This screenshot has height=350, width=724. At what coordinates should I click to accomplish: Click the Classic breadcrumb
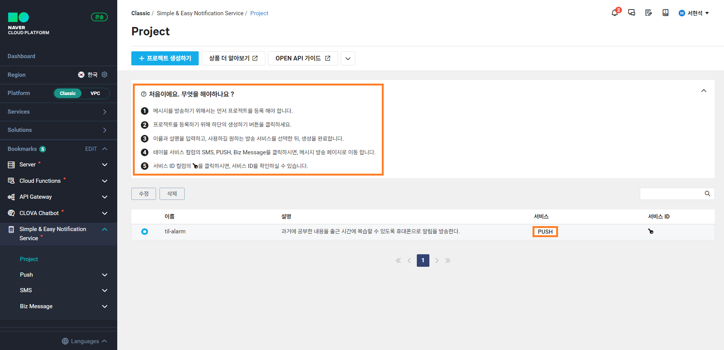(x=140, y=13)
